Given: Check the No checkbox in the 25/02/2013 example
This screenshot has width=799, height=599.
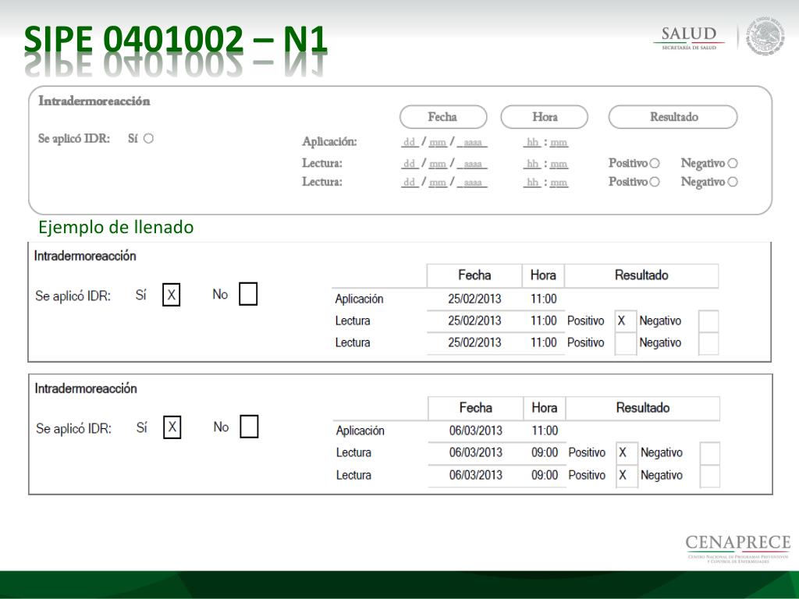Looking at the screenshot, I should coord(248,294).
